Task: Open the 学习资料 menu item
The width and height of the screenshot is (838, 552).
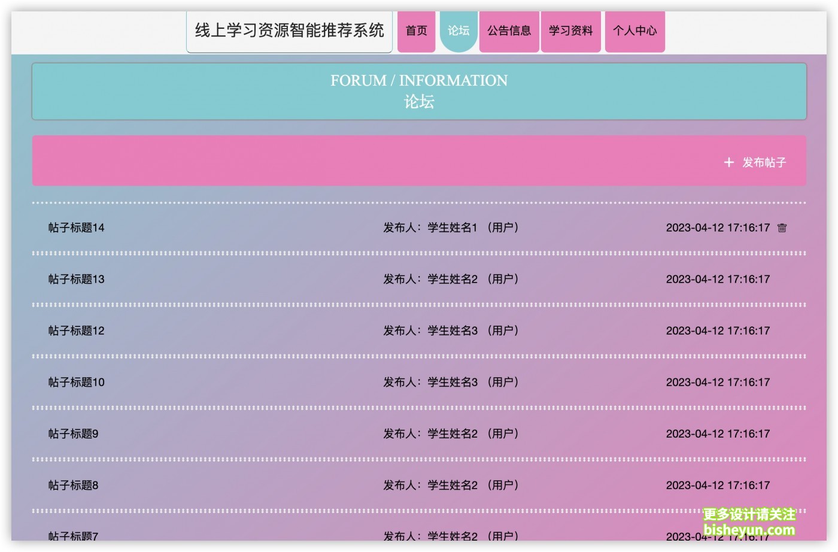Action: click(570, 31)
